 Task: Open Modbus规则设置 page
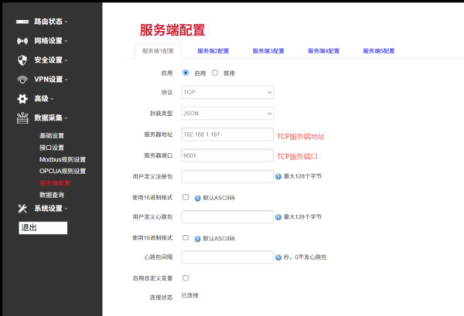[x=63, y=160]
